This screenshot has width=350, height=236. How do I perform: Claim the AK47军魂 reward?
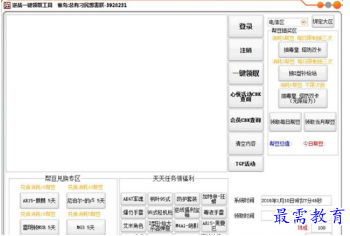click(x=133, y=199)
